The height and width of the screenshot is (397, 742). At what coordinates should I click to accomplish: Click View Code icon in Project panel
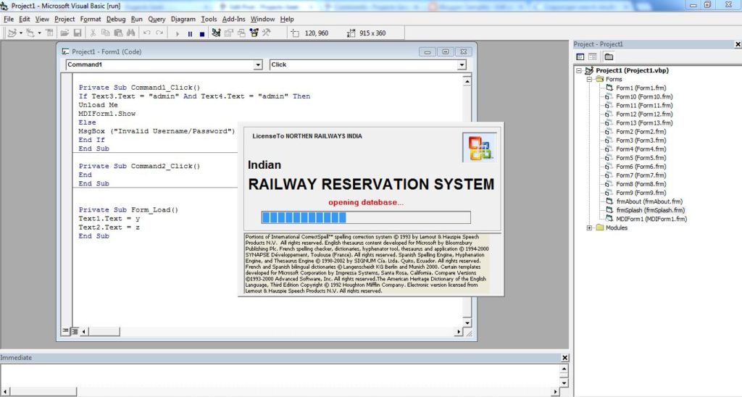click(580, 57)
